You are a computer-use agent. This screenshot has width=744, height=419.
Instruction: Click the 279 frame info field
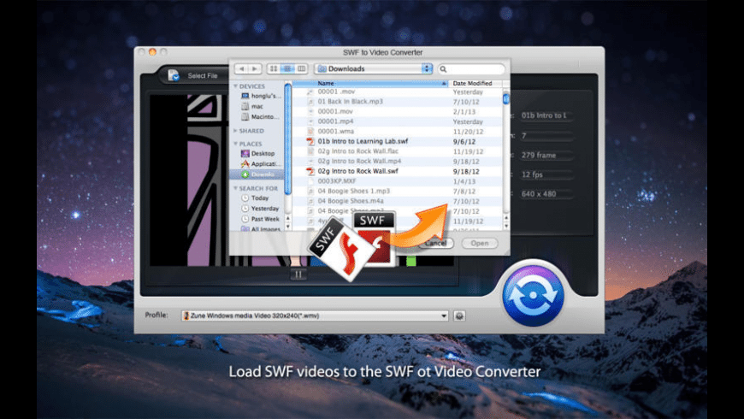coord(546,155)
